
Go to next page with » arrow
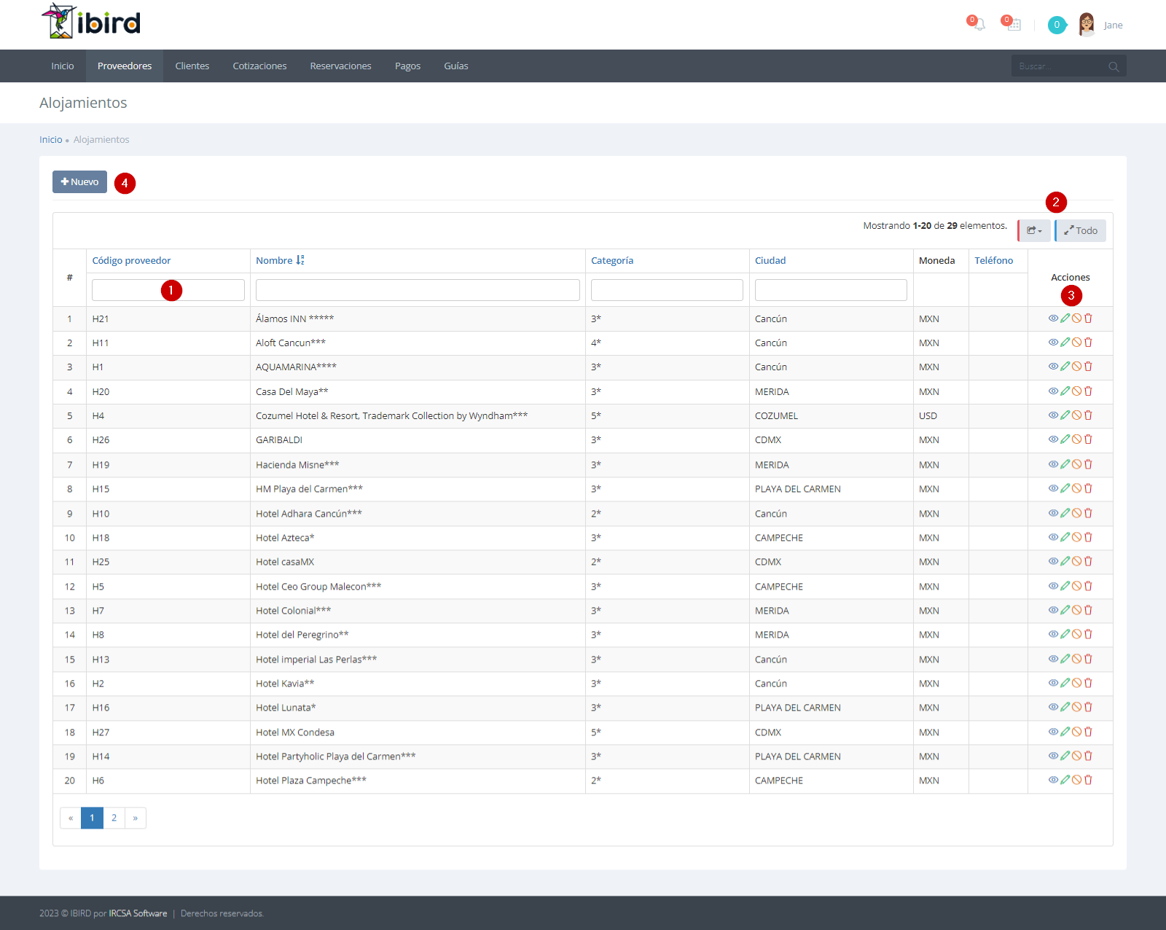(136, 818)
